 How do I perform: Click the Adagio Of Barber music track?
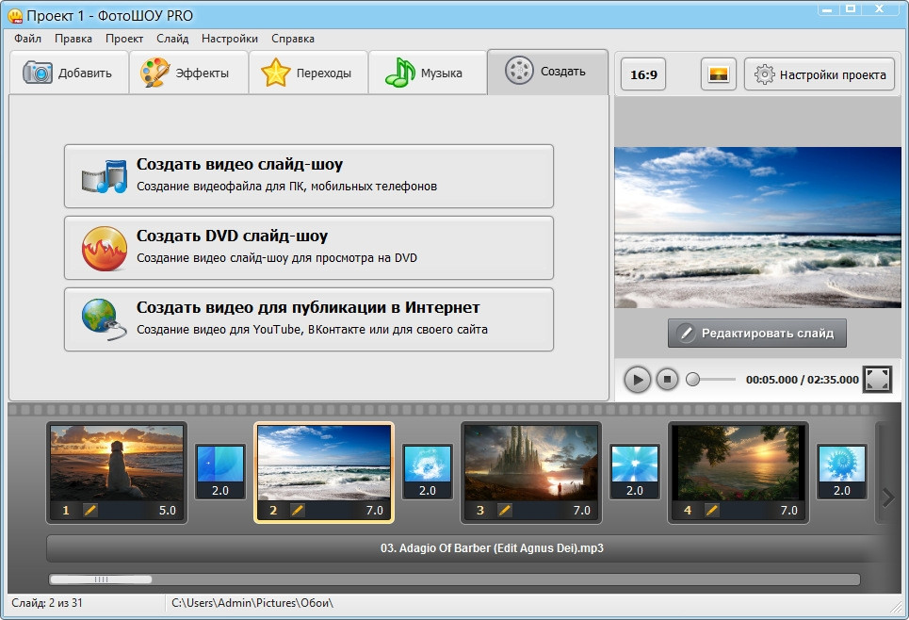point(463,548)
